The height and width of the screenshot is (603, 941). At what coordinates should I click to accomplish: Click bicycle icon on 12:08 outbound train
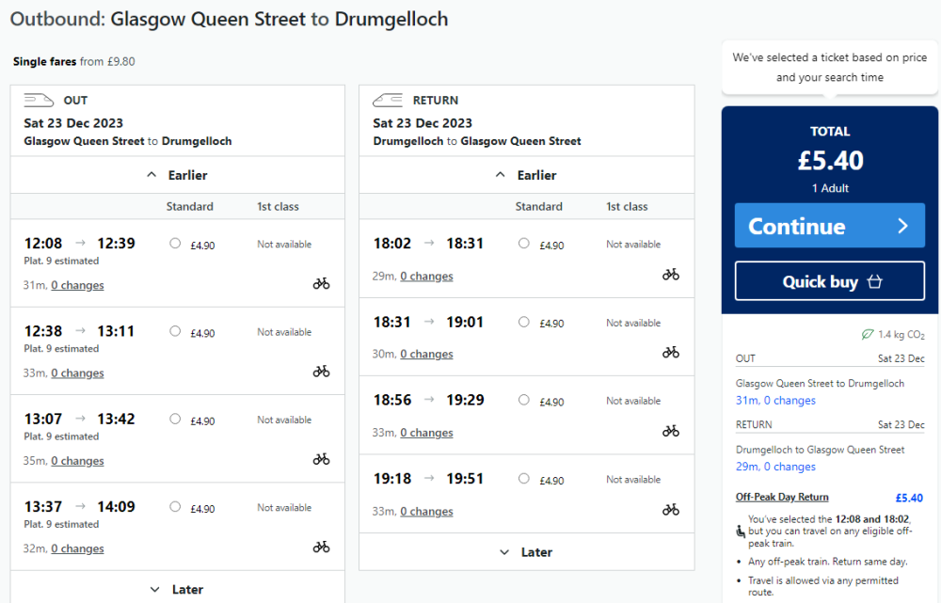tap(321, 283)
